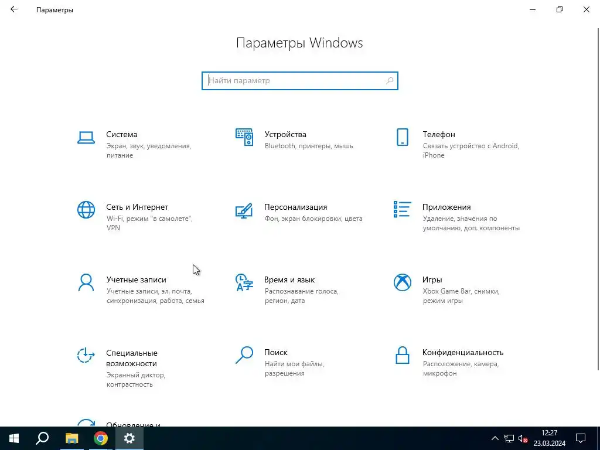Viewport: 600px width, 450px height.
Task: Click the Специальные возможности heading
Action: click(x=132, y=358)
